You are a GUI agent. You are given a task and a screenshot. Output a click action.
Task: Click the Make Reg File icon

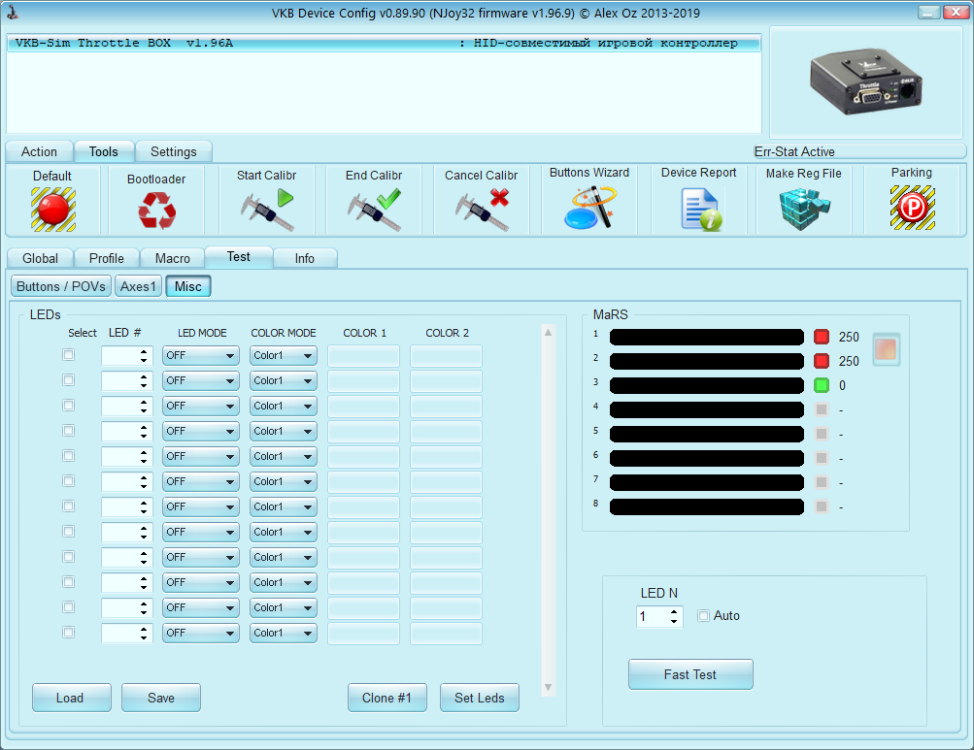pyautogui.click(x=804, y=208)
